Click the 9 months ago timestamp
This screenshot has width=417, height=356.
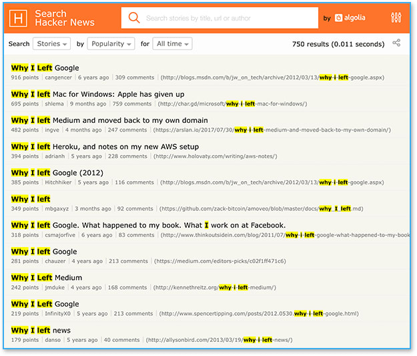88,104
